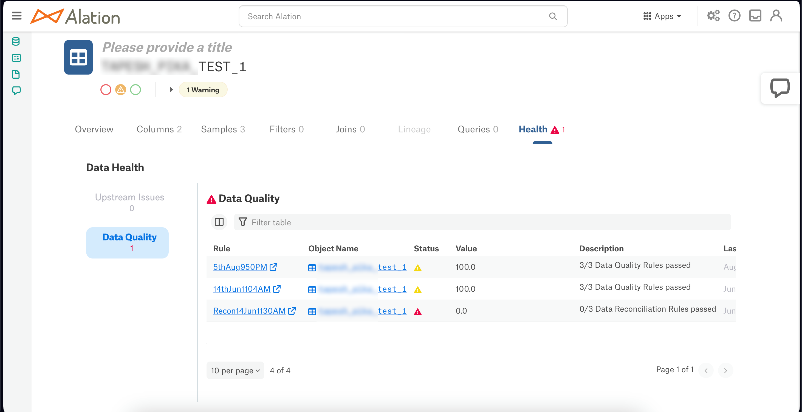This screenshot has height=412, width=802.
Task: Click yellow warning status in 5thAug950PM row
Action: pyautogui.click(x=417, y=268)
